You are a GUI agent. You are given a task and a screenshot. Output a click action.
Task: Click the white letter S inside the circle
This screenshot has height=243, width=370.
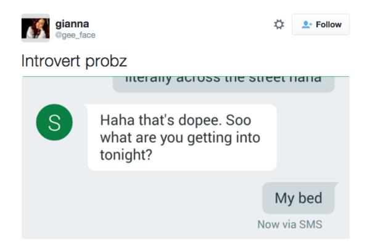(x=54, y=122)
